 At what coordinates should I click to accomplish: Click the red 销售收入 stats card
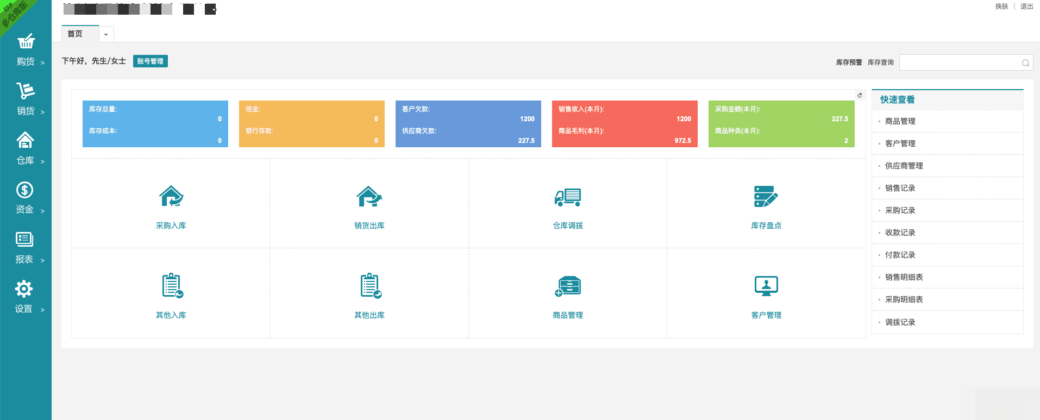click(625, 124)
